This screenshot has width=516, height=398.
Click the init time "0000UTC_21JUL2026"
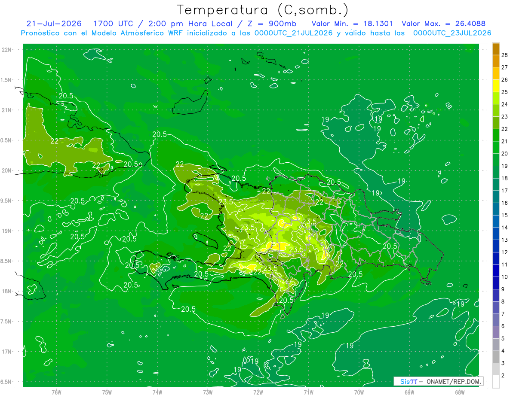(x=292, y=33)
